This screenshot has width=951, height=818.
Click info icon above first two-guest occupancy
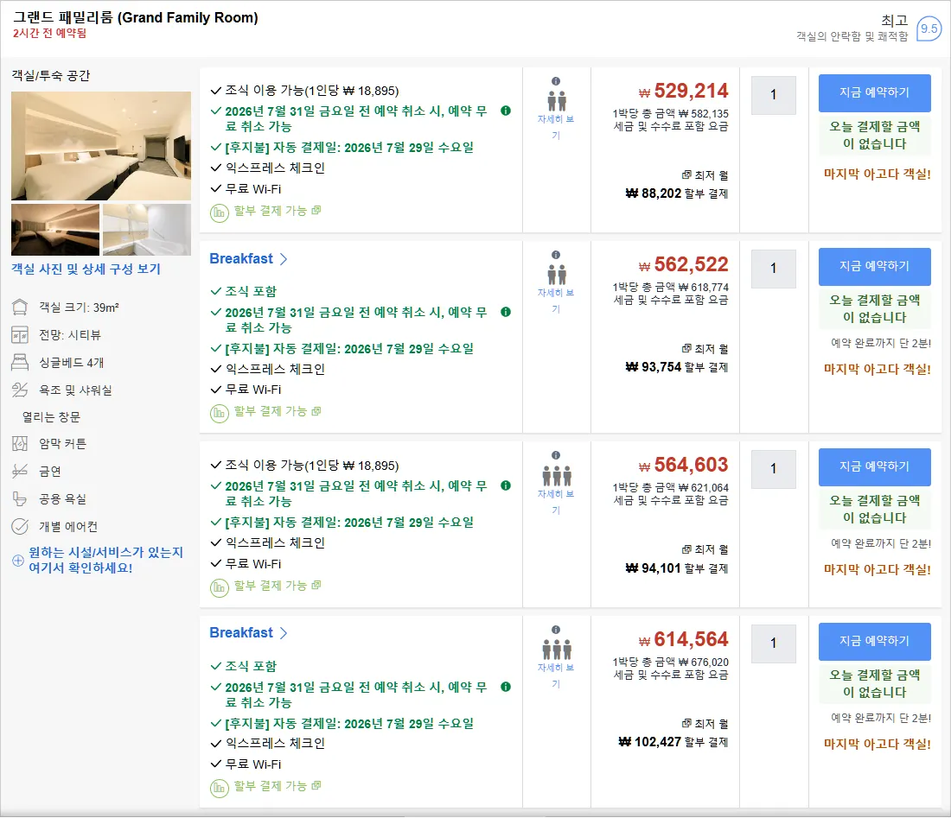click(x=556, y=81)
